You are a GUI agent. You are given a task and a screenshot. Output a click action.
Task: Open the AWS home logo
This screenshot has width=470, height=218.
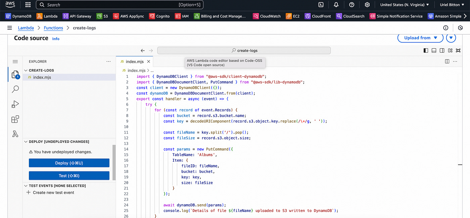(10, 5)
